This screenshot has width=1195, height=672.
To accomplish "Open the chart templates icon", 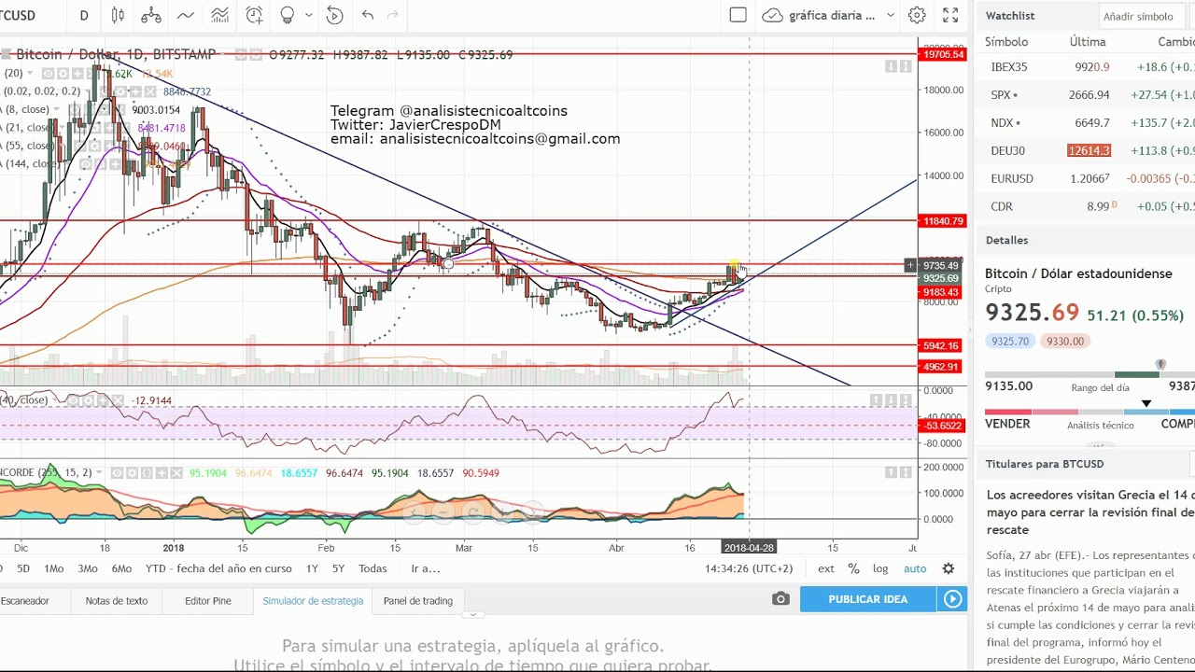I will click(x=220, y=15).
